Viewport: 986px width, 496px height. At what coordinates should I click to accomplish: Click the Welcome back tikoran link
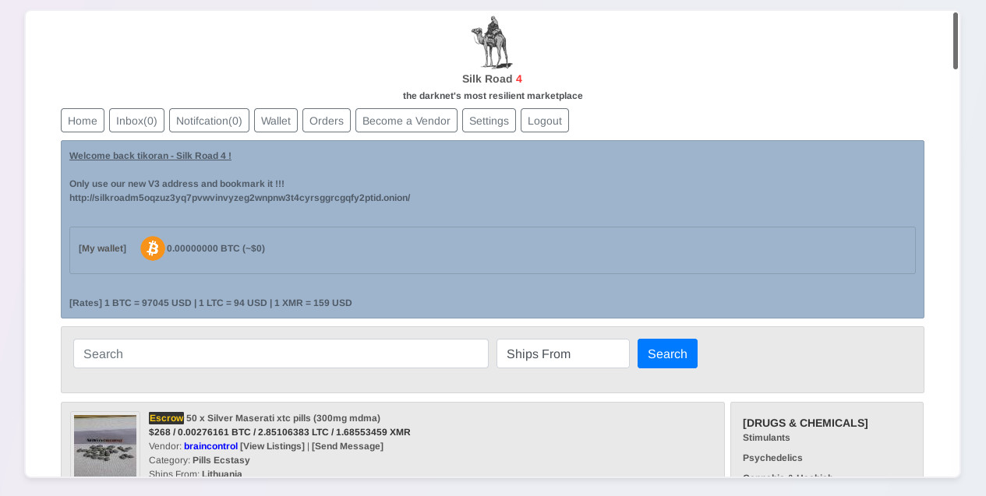[150, 156]
